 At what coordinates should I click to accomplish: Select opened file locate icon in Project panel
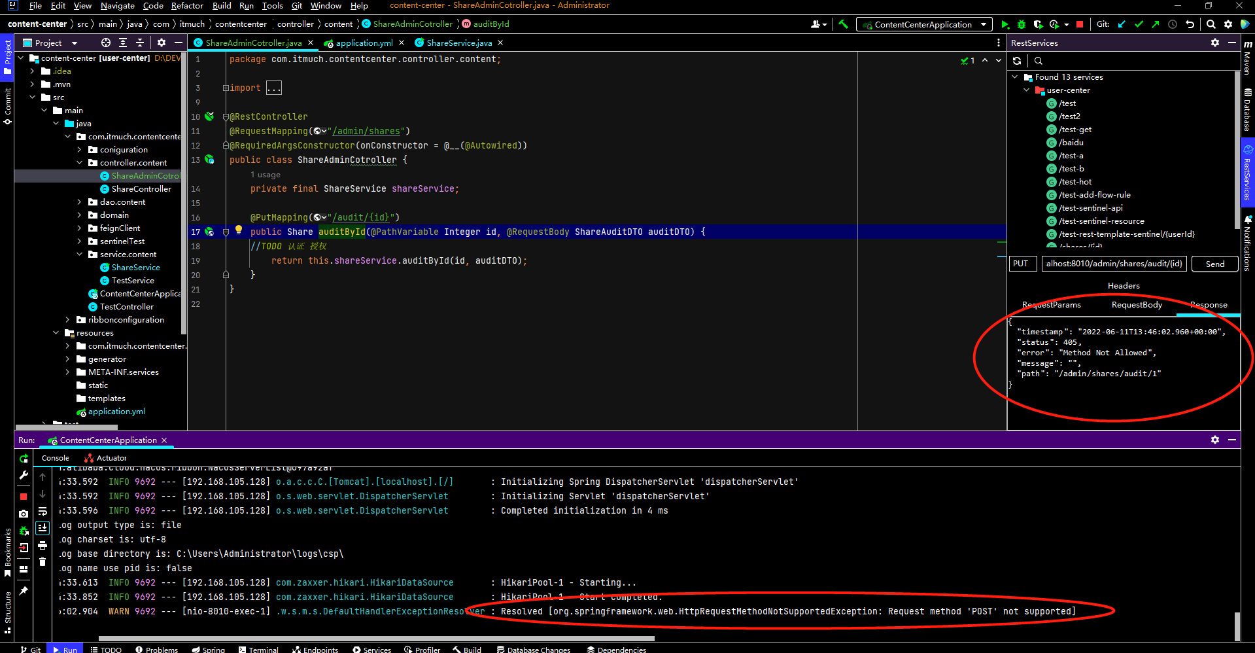point(106,43)
